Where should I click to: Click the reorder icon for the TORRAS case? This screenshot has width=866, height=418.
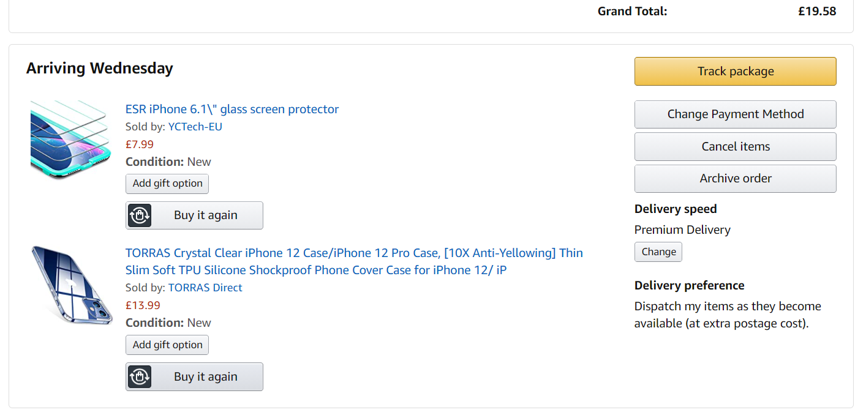[x=140, y=377]
